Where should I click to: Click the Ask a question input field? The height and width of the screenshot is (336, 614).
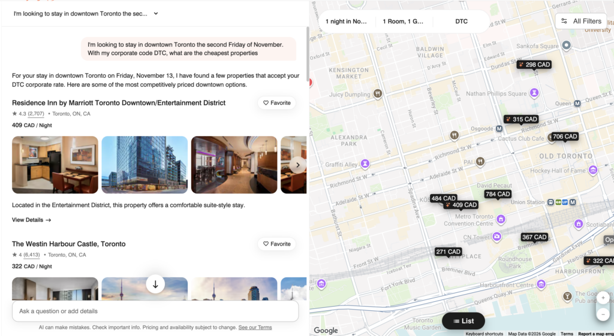155,311
